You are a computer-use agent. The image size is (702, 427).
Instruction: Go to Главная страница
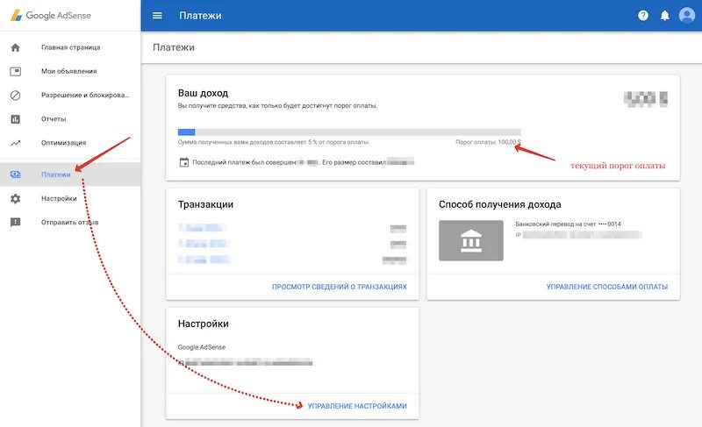(71, 47)
